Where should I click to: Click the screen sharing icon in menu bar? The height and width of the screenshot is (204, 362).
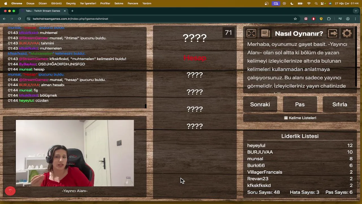pos(276,3)
